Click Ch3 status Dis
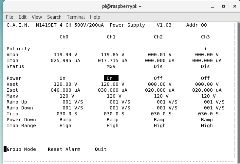The width and height of the screenshot is (240, 164). pyautogui.click(x=205, y=66)
